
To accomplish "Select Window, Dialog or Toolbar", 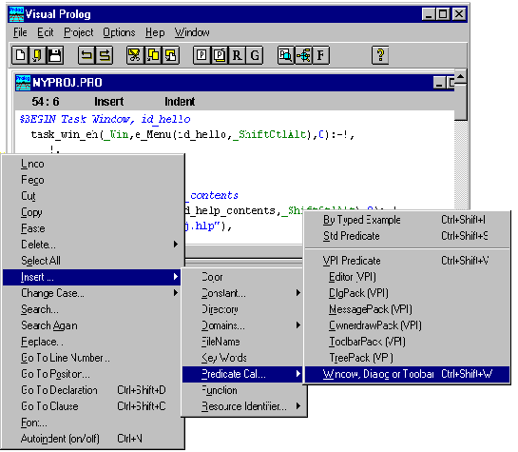I will click(407, 374).
